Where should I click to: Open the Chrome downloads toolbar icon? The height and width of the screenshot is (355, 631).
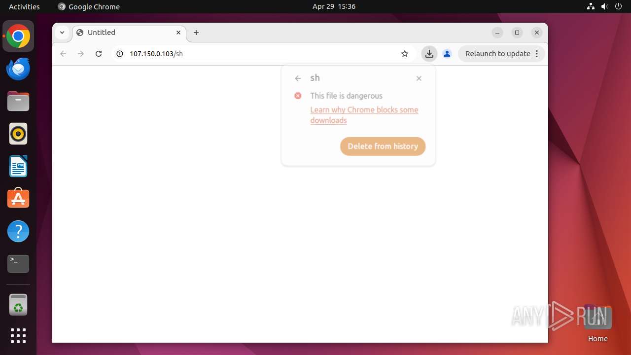(429, 54)
